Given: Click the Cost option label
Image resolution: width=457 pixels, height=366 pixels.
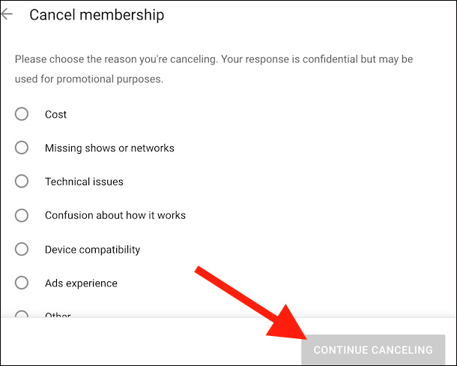Looking at the screenshot, I should tap(55, 115).
